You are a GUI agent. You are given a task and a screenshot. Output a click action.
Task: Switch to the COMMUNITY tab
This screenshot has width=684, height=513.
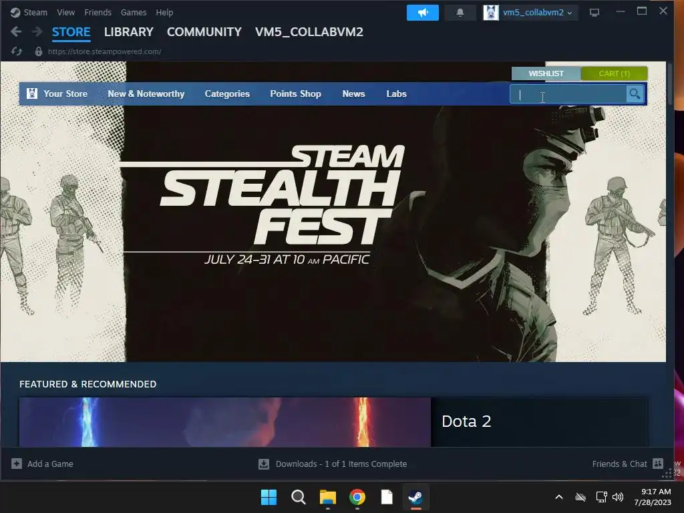[204, 32]
